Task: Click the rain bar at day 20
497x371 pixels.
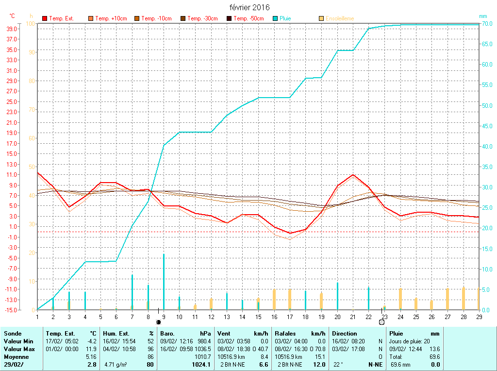Action: tap(337, 296)
